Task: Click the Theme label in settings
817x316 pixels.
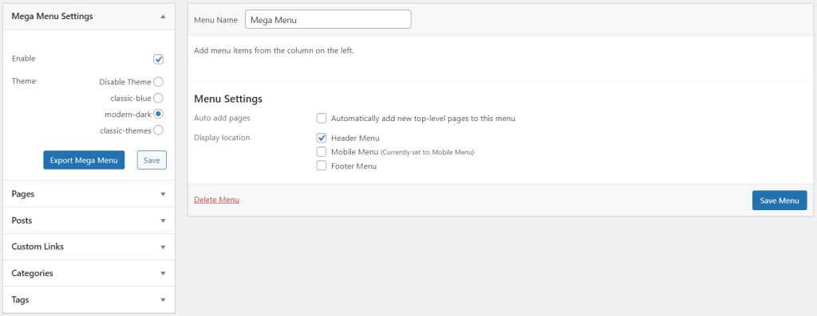Action: (x=23, y=81)
